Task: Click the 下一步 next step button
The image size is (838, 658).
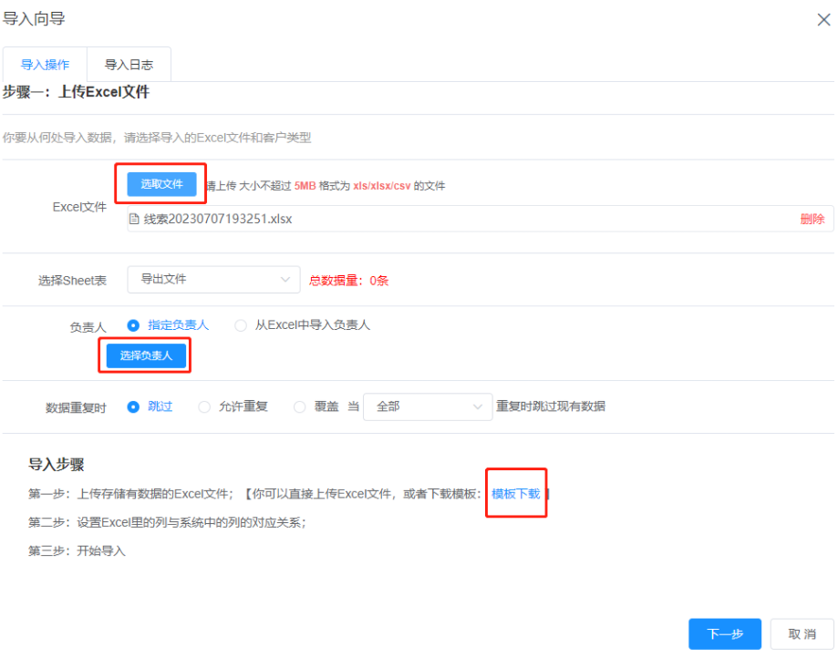Action: (x=724, y=633)
